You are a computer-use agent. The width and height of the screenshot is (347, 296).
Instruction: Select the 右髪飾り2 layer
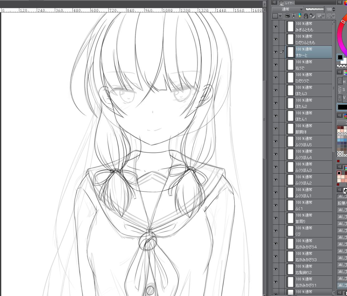pyautogui.click(x=309, y=269)
